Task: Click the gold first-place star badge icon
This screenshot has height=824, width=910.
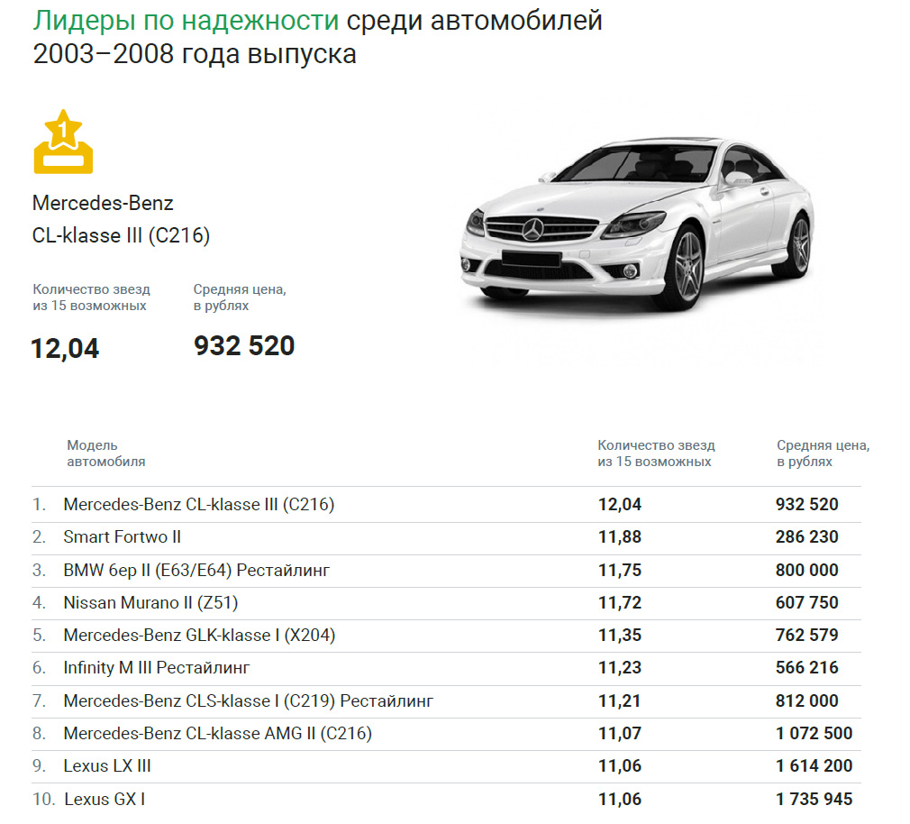Action: [x=63, y=142]
